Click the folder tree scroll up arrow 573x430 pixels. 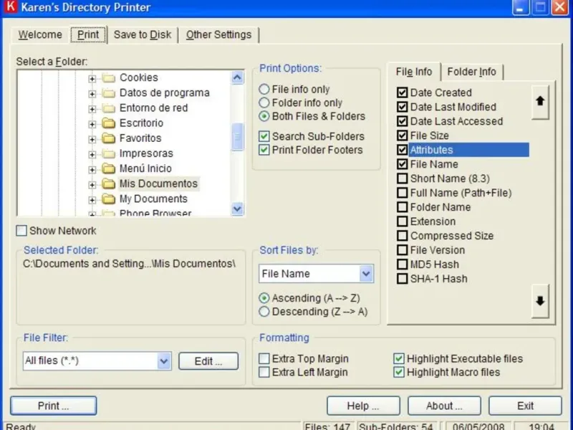tap(237, 77)
